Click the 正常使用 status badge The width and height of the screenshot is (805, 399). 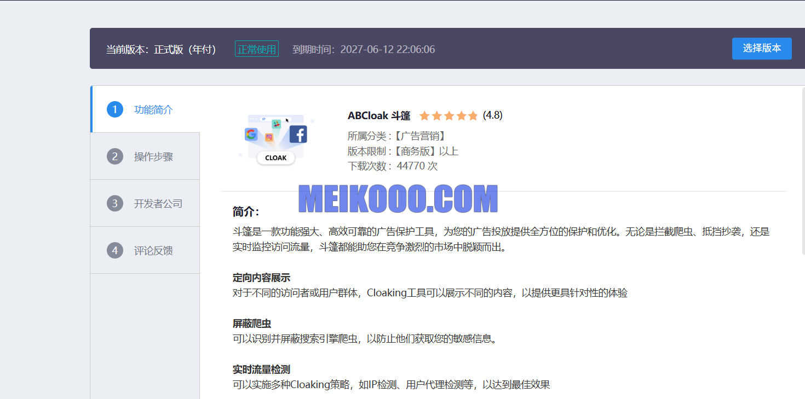tap(257, 49)
